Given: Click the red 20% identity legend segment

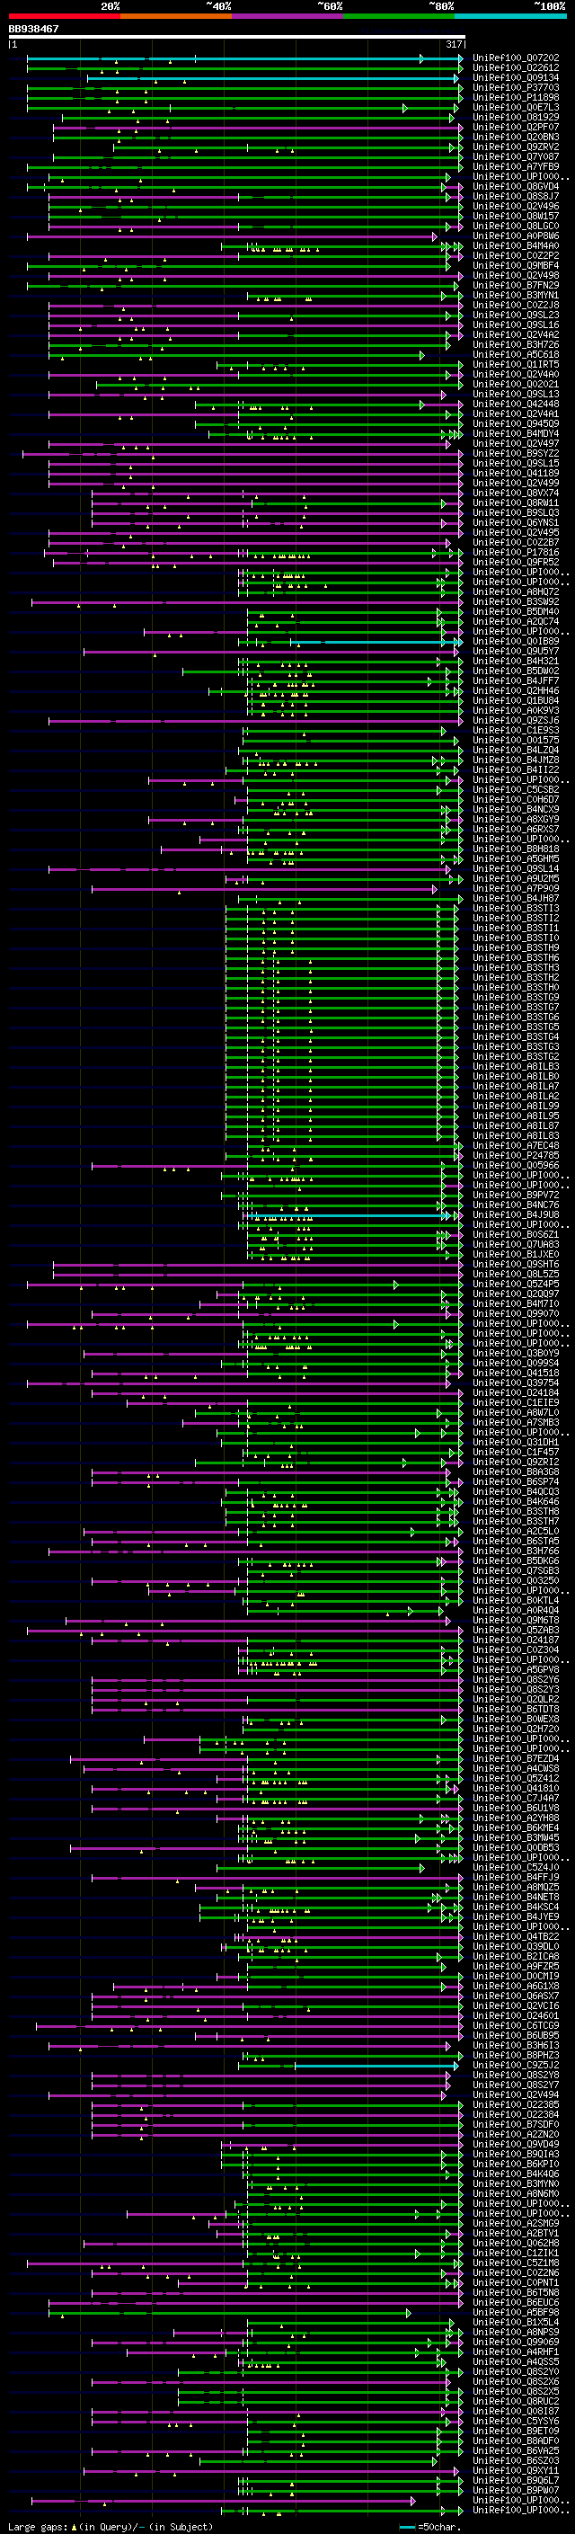Looking at the screenshot, I should (65, 17).
